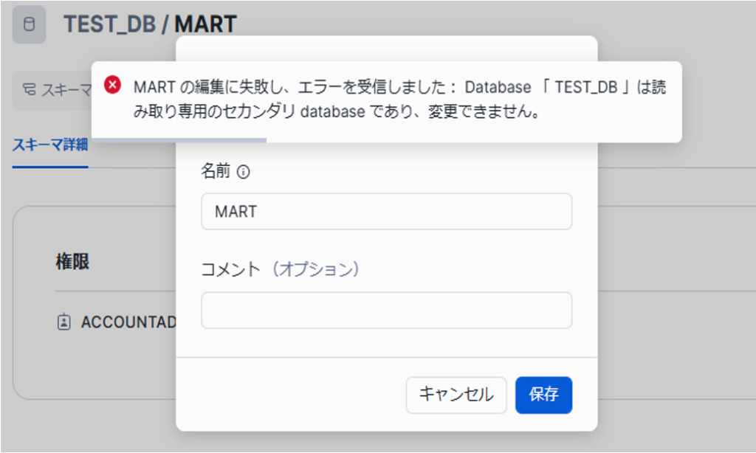Screen dimensions: 756x453
Task: Click the コメント label text
Action: (x=230, y=269)
